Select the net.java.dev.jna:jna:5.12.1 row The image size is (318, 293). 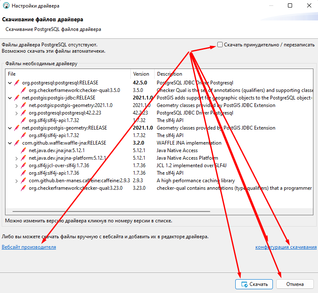pyautogui.click(x=159, y=150)
